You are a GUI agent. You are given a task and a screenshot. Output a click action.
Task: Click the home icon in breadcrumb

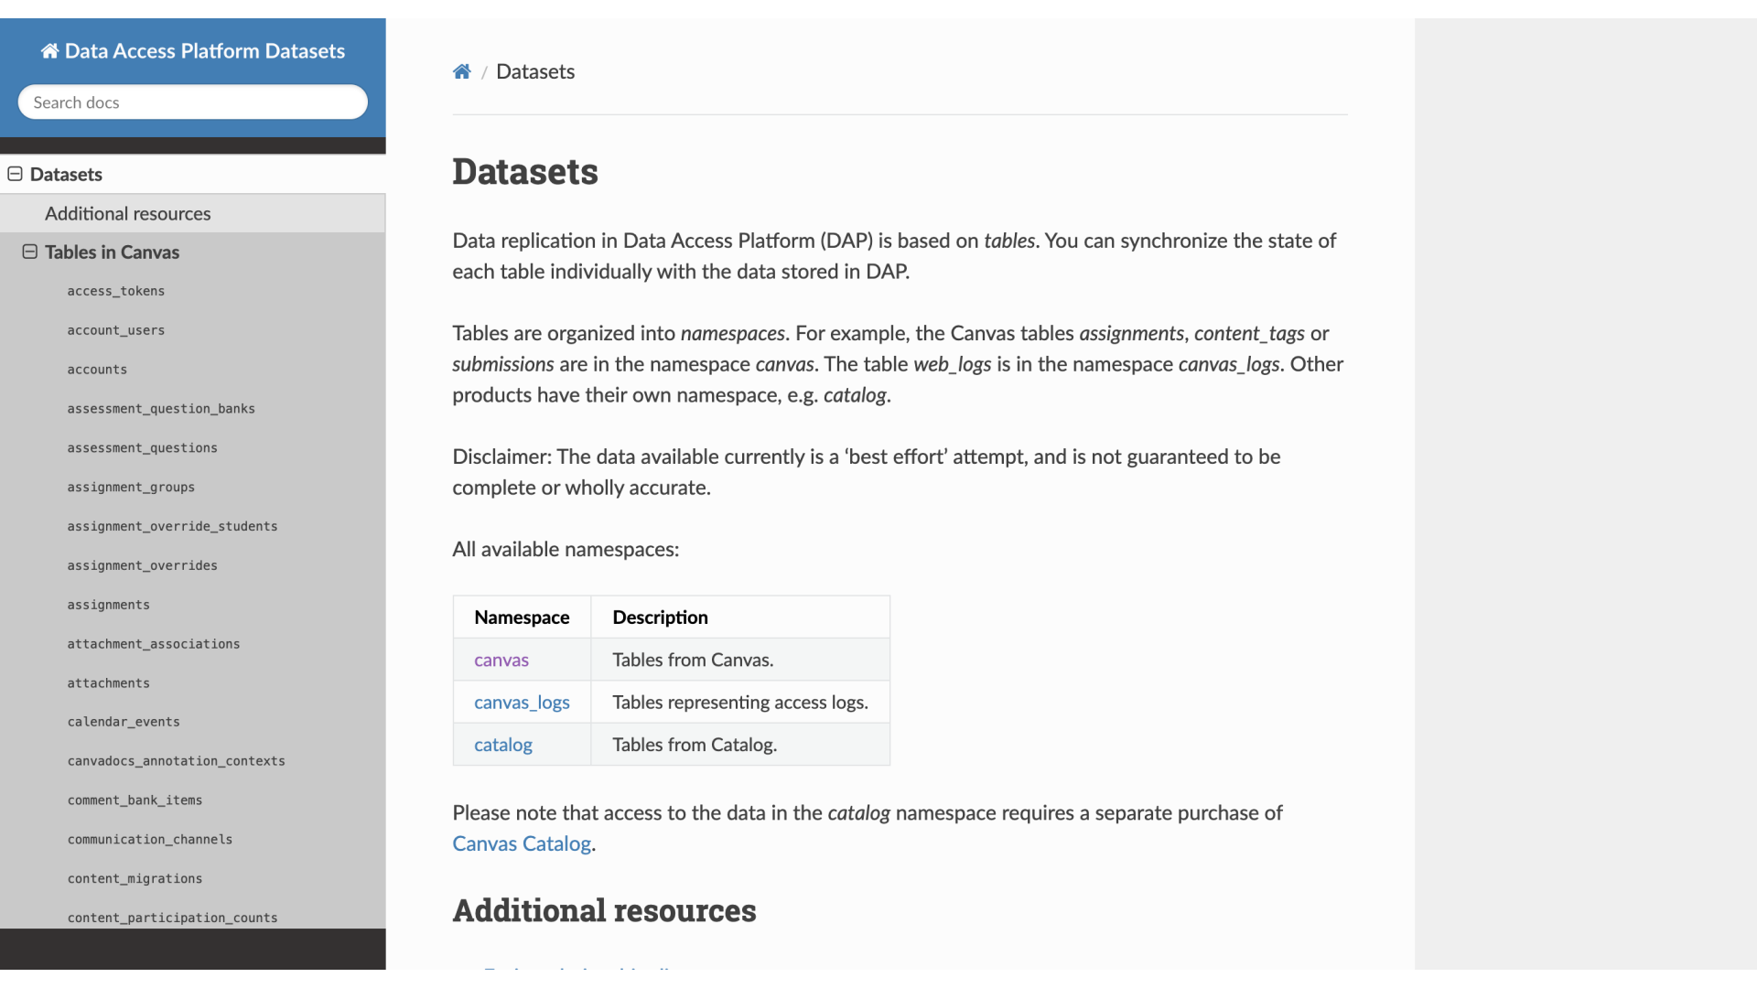461,70
